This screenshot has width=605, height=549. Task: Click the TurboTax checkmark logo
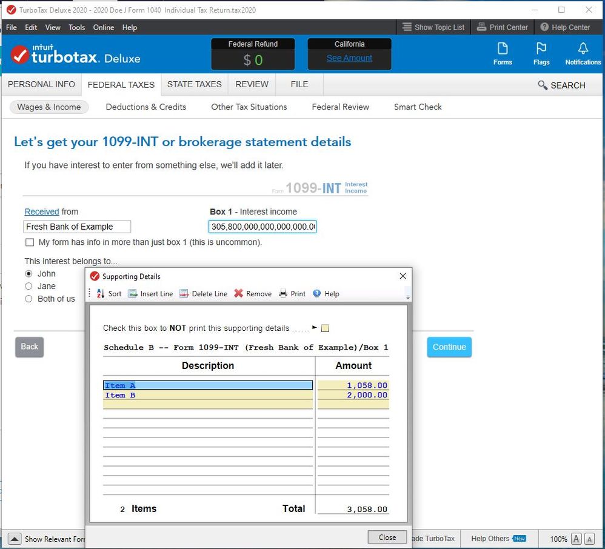point(19,55)
